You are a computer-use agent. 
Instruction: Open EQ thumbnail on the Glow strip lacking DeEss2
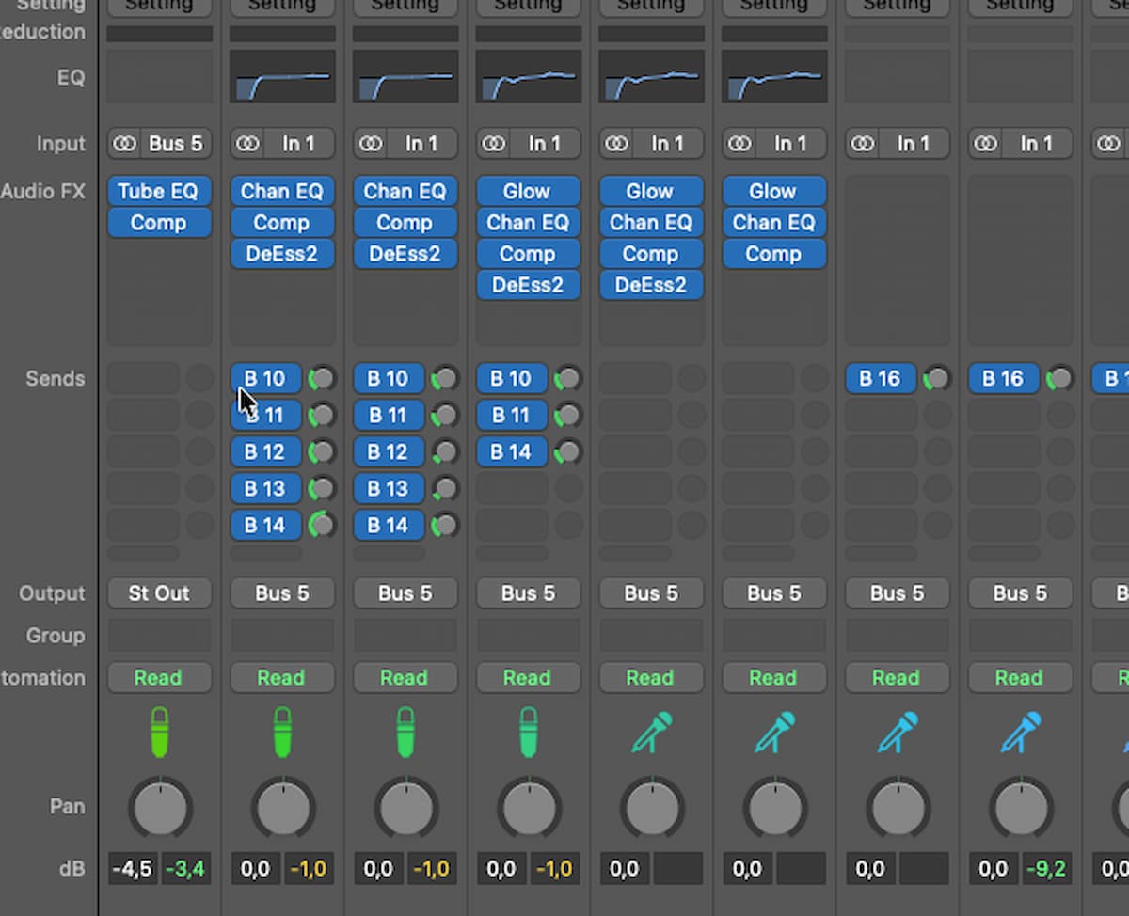[x=774, y=76]
